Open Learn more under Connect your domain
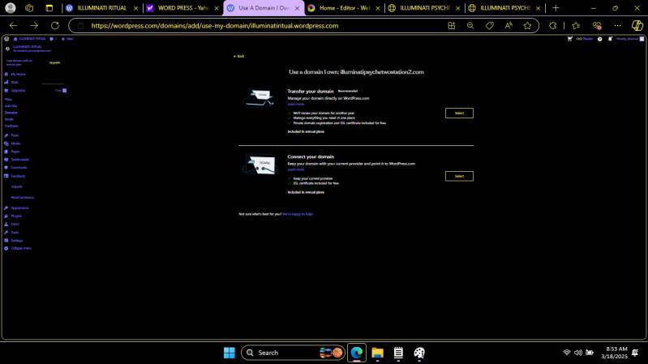Screen dimensions: 648x364 point(295,169)
